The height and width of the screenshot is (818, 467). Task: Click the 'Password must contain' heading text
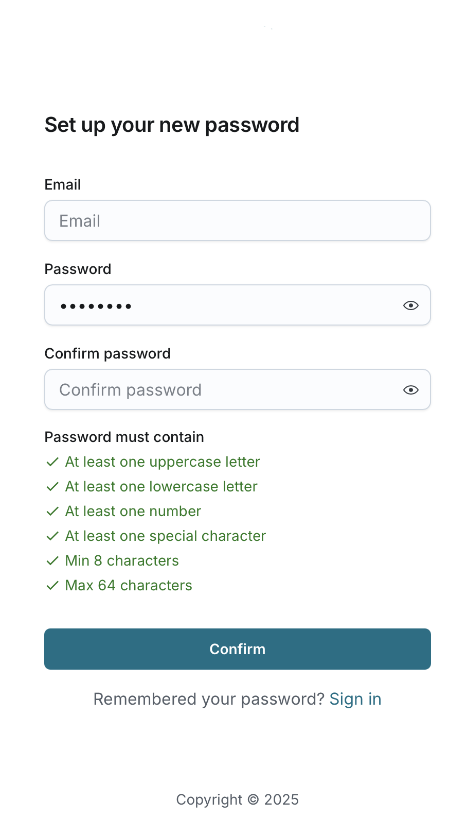pyautogui.click(x=124, y=437)
